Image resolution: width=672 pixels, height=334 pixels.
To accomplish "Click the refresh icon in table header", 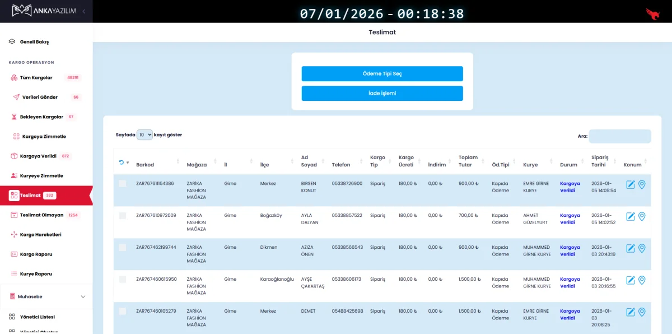I will click(x=122, y=163).
